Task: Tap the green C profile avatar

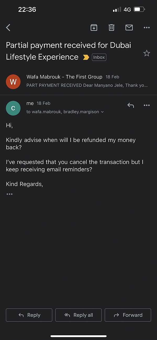Action: tap(13, 108)
